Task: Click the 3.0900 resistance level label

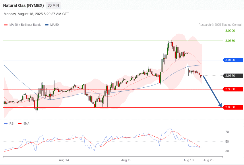Action: (230, 31)
